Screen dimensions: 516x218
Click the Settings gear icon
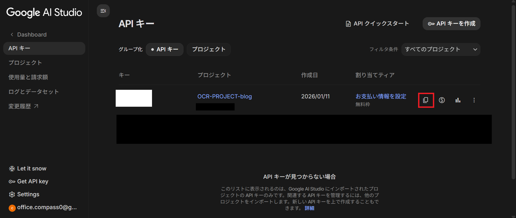pyautogui.click(x=12, y=194)
